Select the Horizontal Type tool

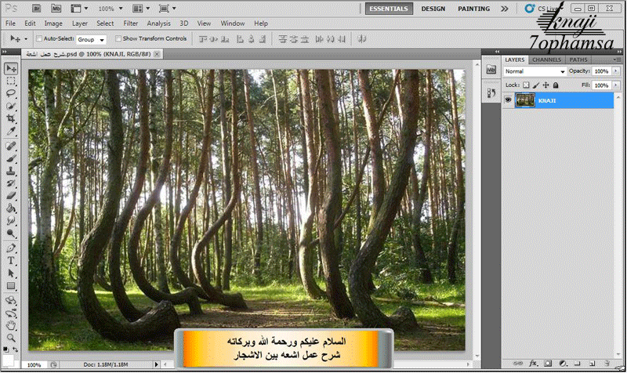tap(12, 259)
